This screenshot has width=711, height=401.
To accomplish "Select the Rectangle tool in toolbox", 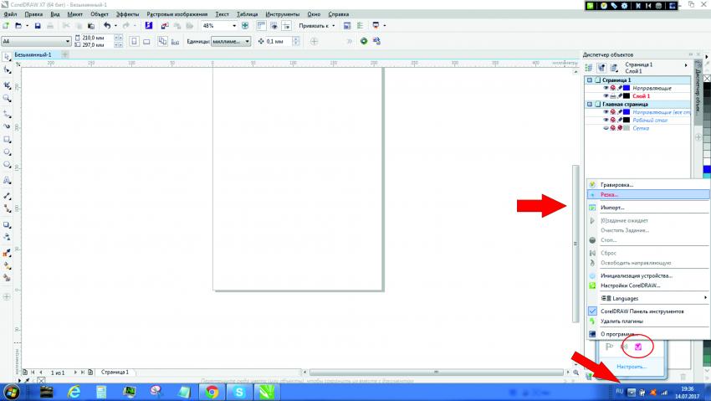I will (7, 139).
